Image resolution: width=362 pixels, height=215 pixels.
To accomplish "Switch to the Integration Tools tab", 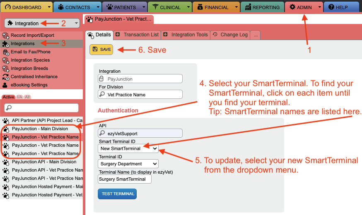I will [x=186, y=35].
